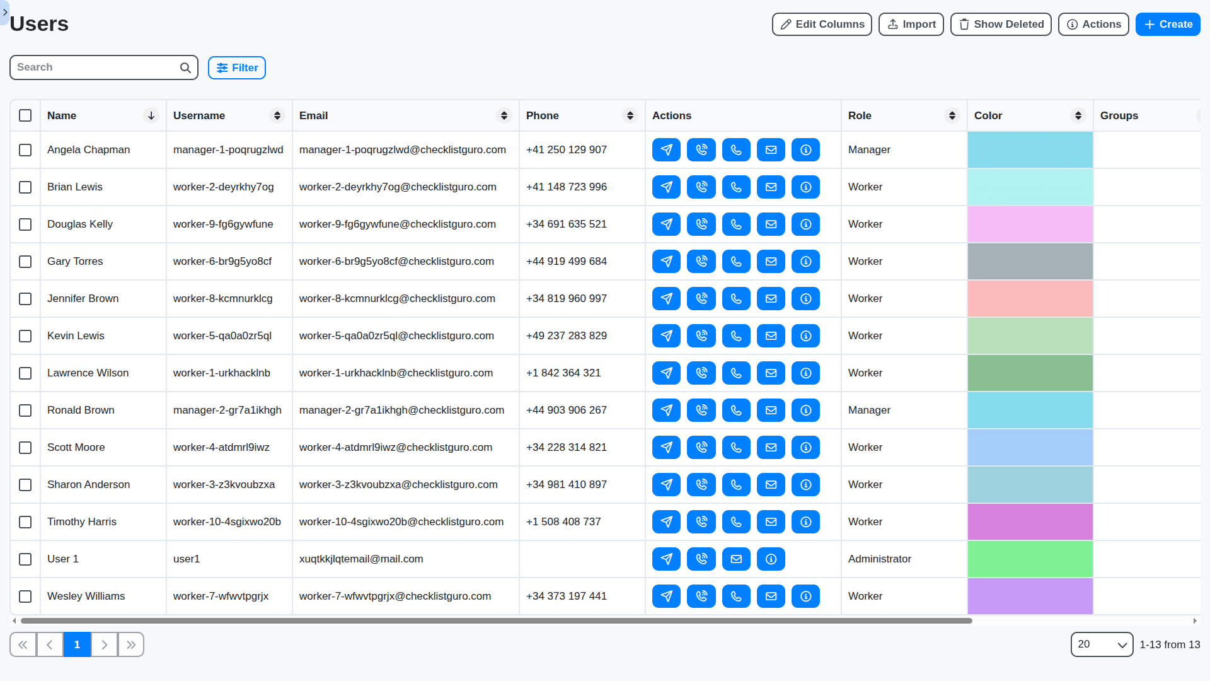Open the info action for User 1
Image resolution: width=1210 pixels, height=681 pixels.
[771, 559]
